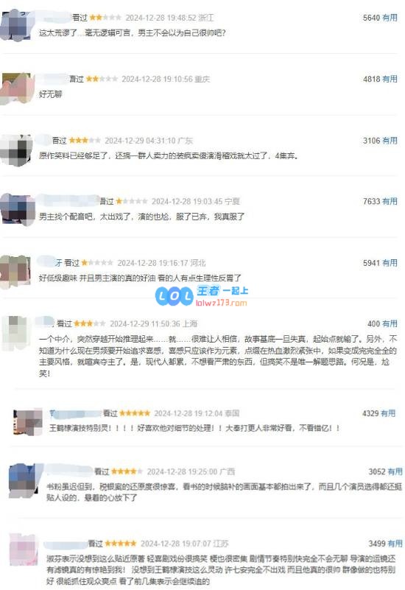The image size is (405, 590).
Task: Click 有用 on the 400-vote Shanghai review
Action: (390, 323)
